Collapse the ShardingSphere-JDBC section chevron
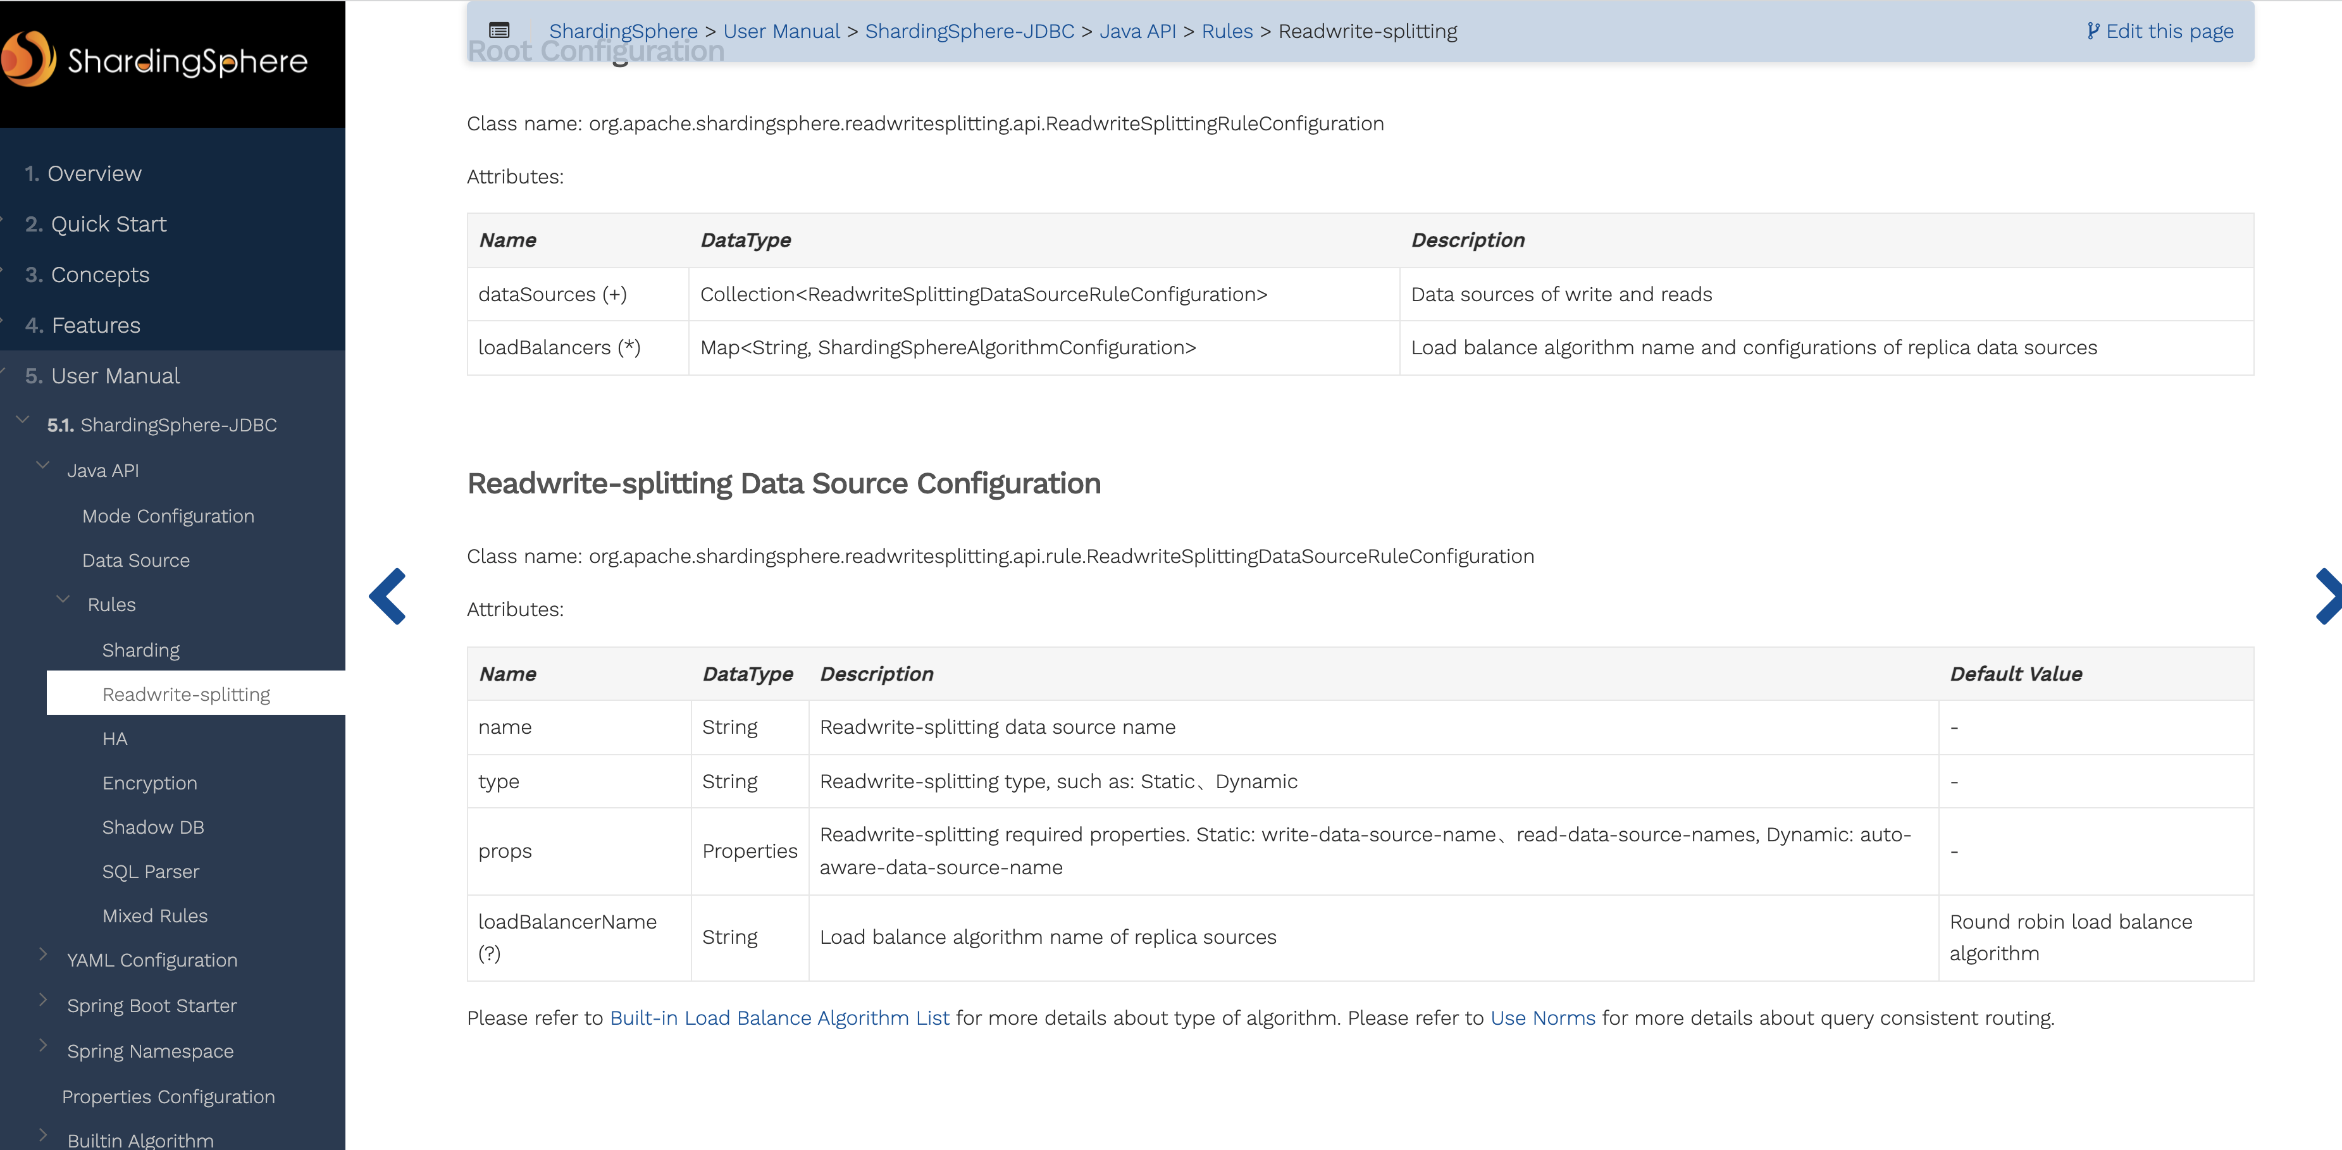Screen dimensions: 2342x1150 click(23, 419)
